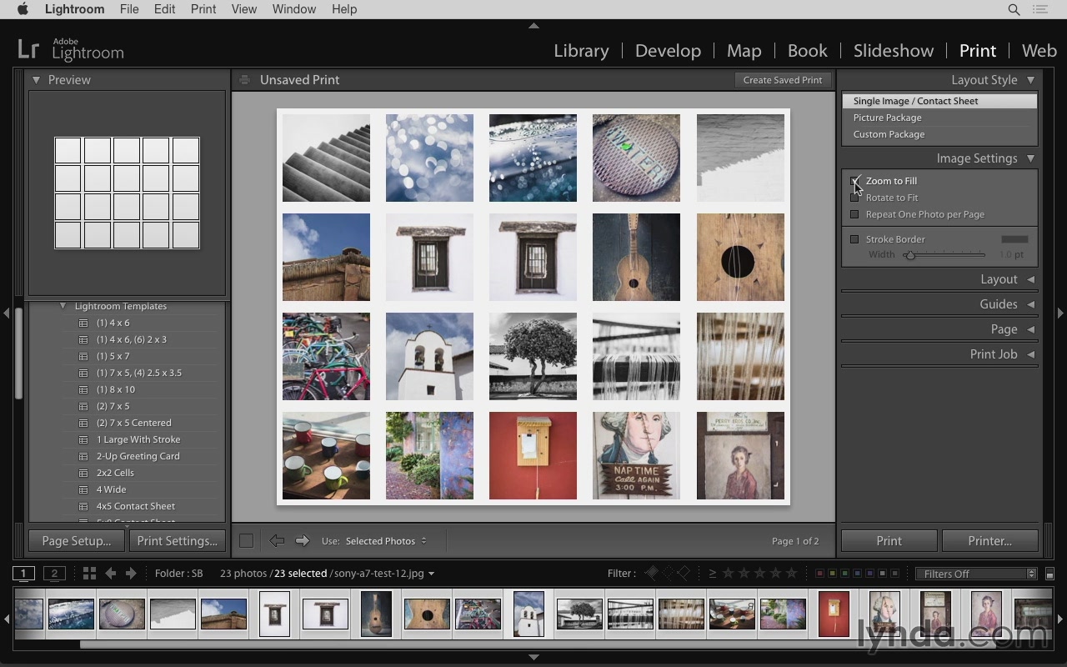Viewport: 1067px width, 667px height.
Task: Switch to the Library module
Action: [x=581, y=51]
